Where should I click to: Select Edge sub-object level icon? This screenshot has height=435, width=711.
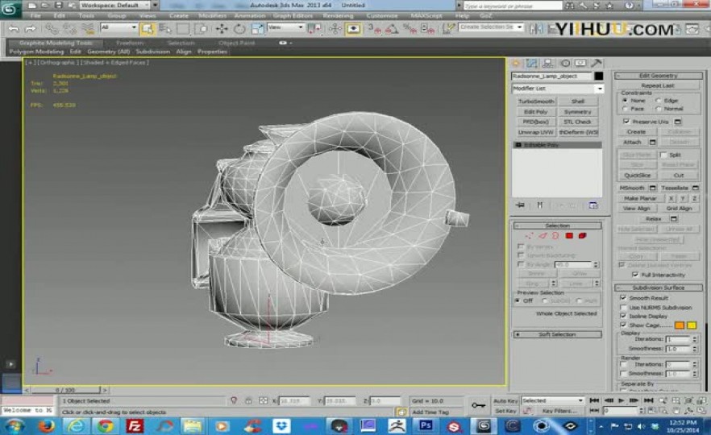tap(543, 235)
